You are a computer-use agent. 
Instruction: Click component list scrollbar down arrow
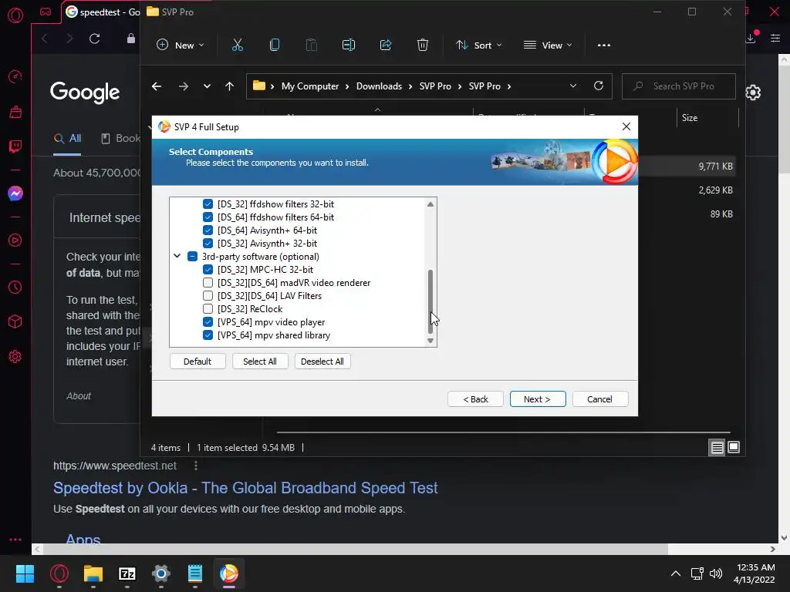430,341
